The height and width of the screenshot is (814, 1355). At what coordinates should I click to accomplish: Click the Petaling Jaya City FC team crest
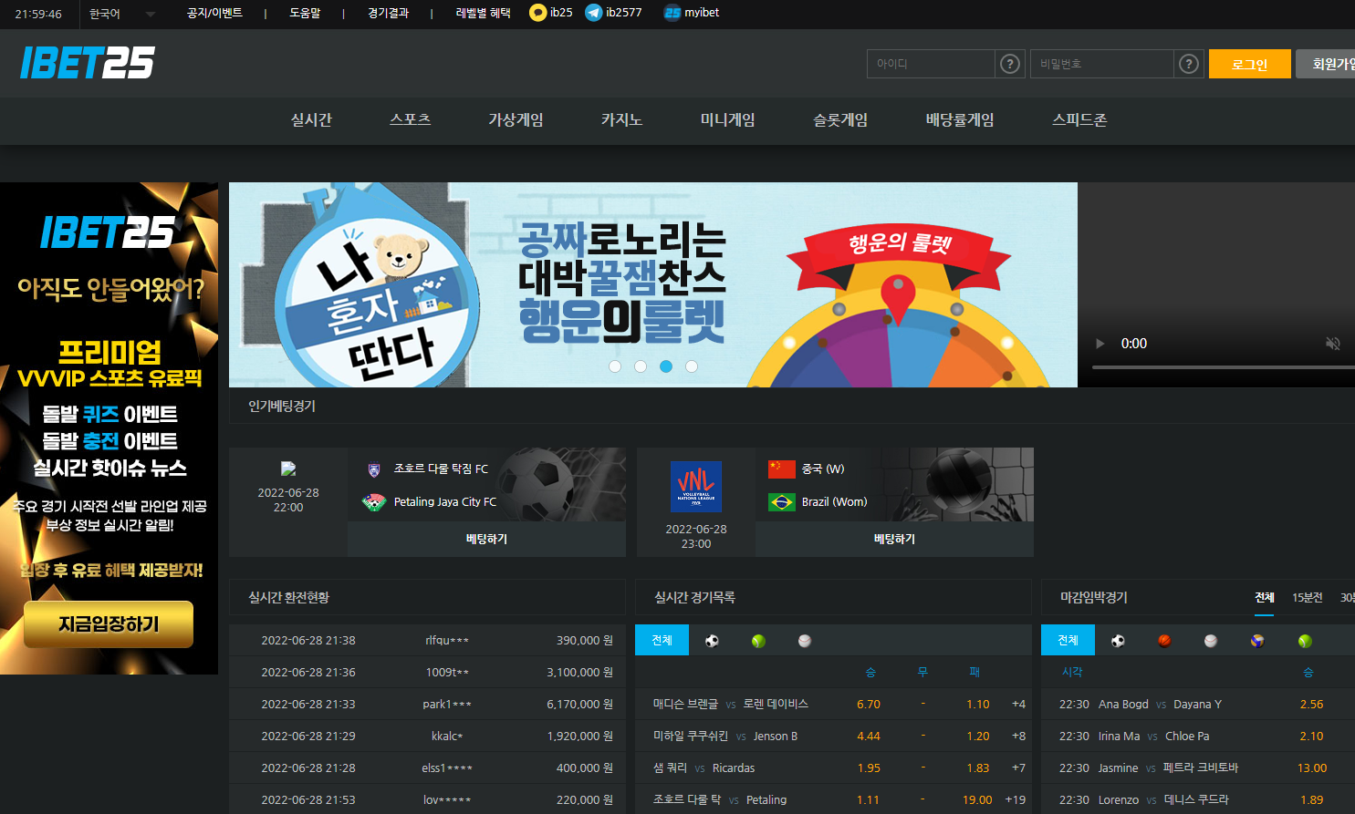click(x=374, y=502)
